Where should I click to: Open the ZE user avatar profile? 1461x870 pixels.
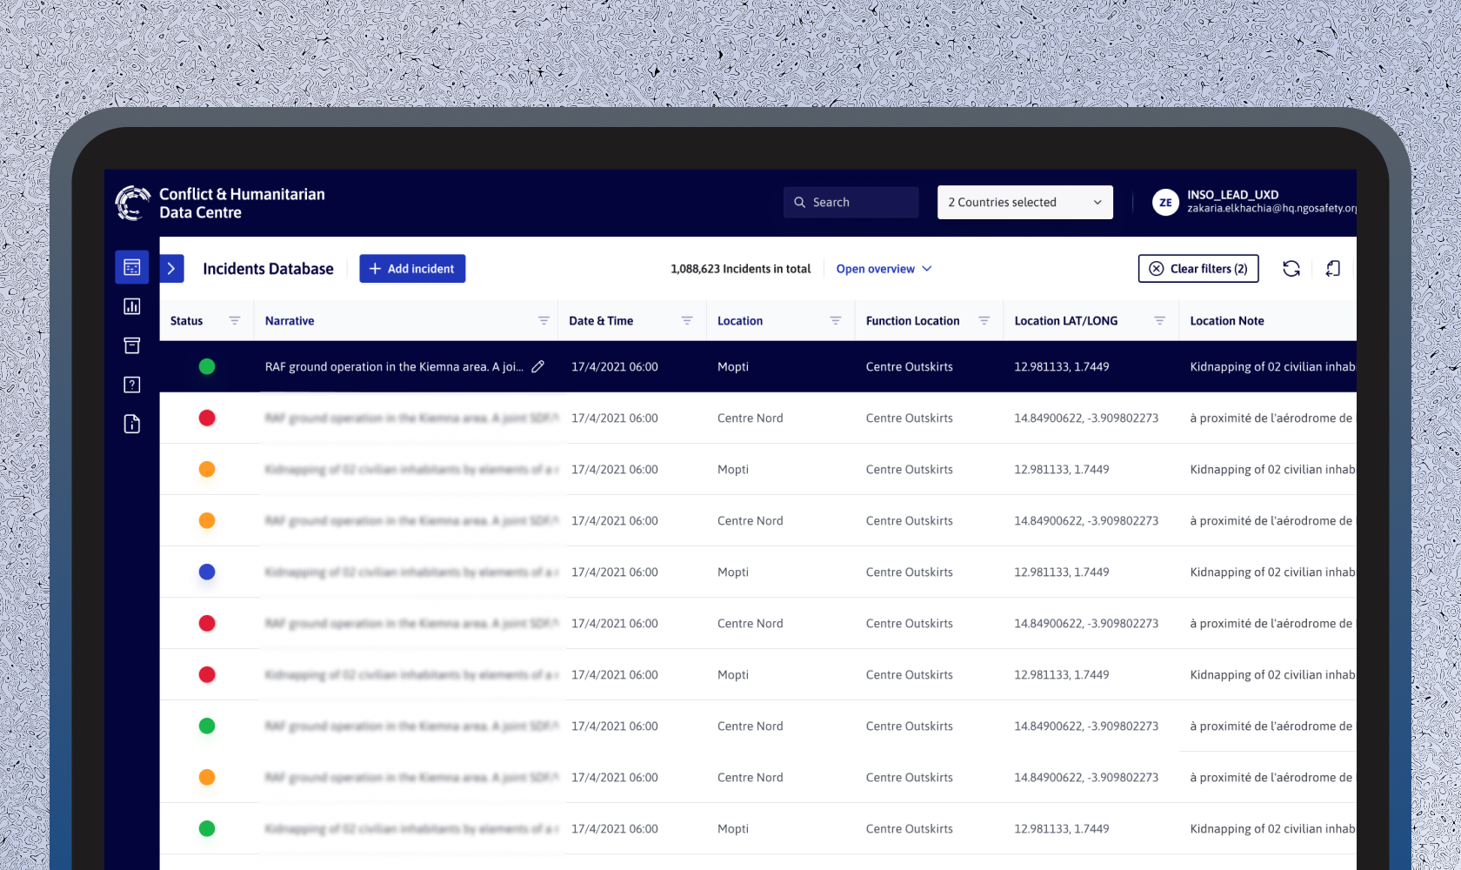tap(1165, 203)
